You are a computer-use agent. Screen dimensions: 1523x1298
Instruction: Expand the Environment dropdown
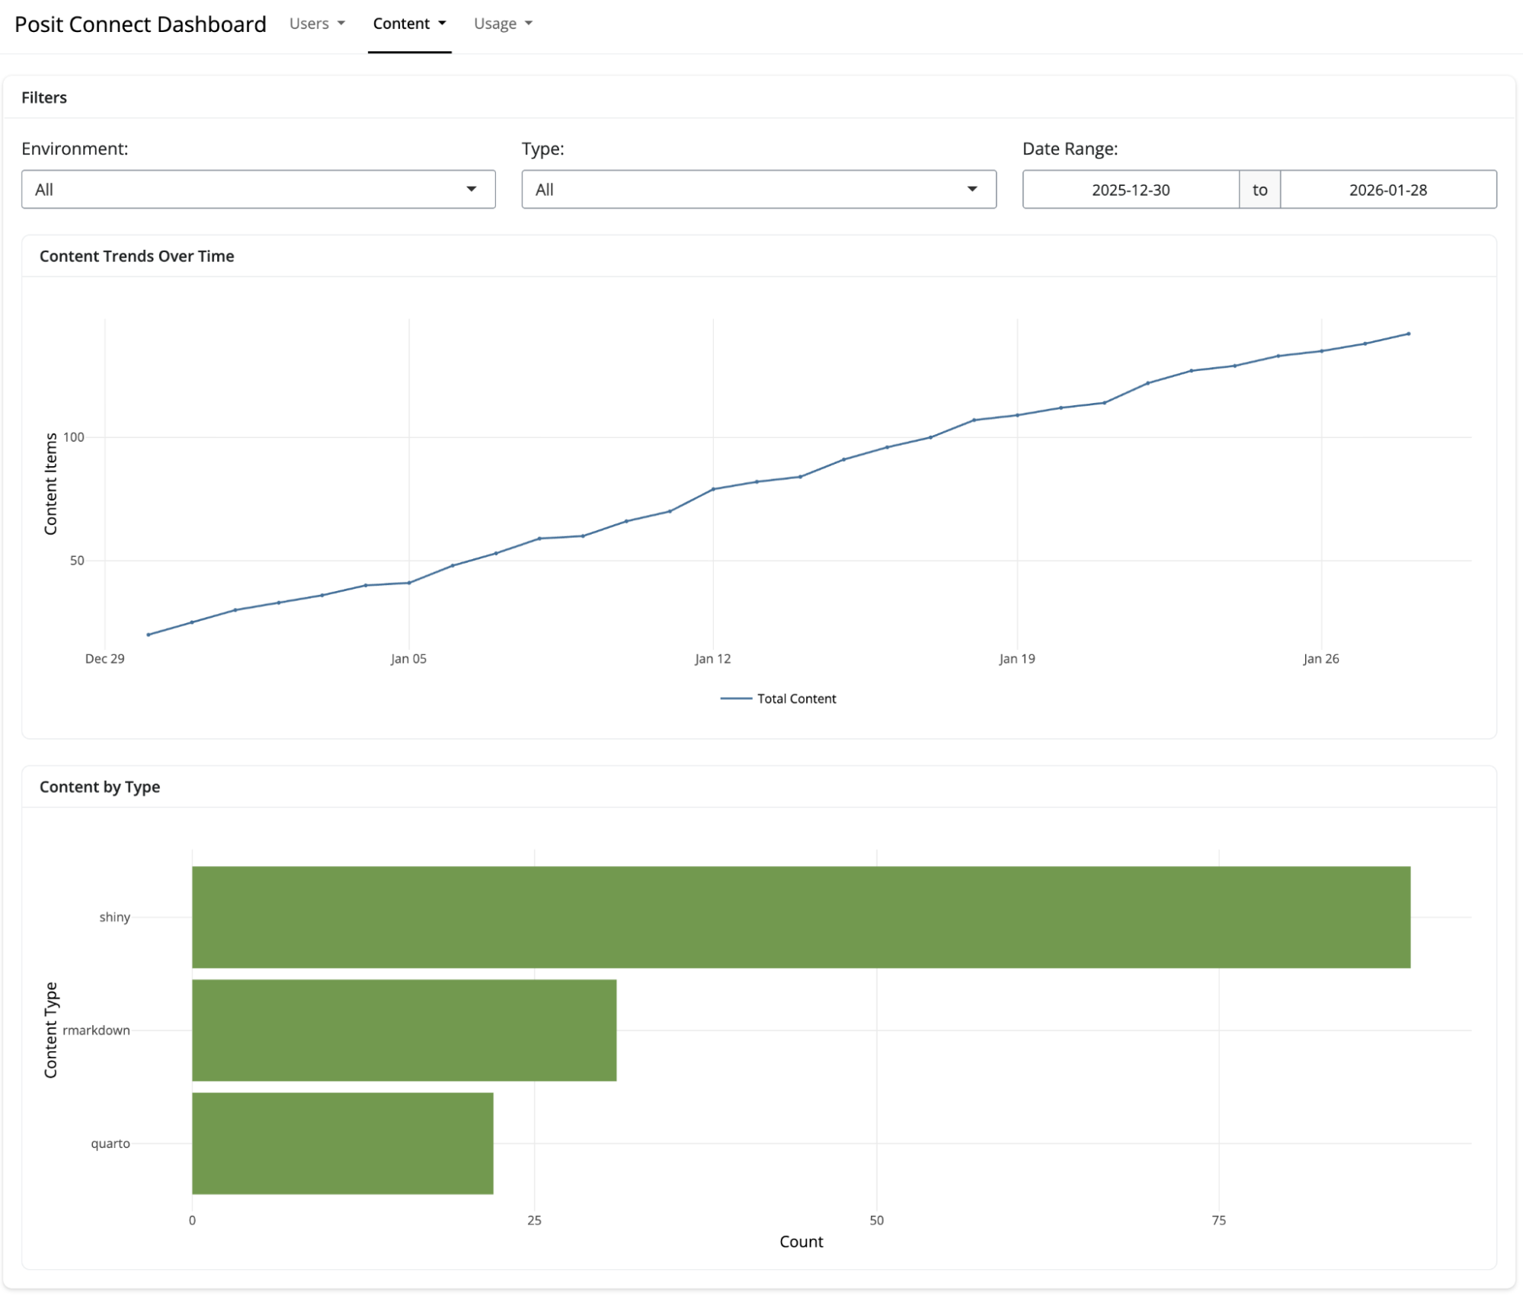tap(258, 190)
